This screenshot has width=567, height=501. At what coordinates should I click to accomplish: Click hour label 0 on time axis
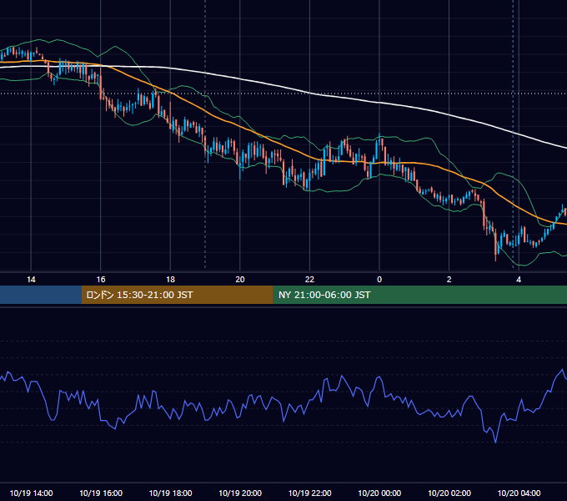point(379,280)
